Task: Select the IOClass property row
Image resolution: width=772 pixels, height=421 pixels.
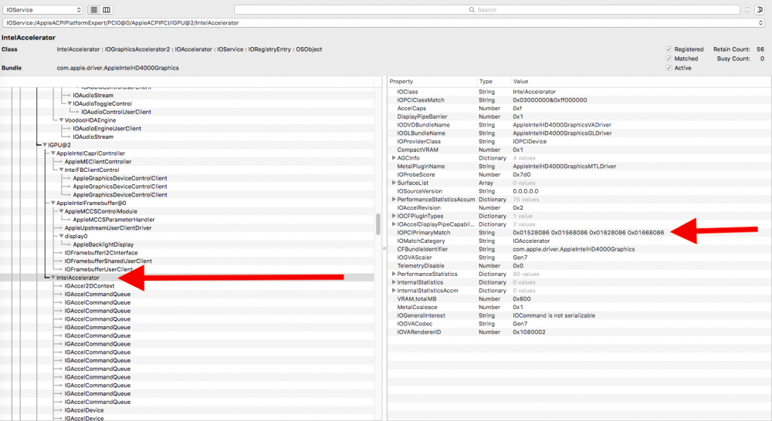Action: click(579, 92)
